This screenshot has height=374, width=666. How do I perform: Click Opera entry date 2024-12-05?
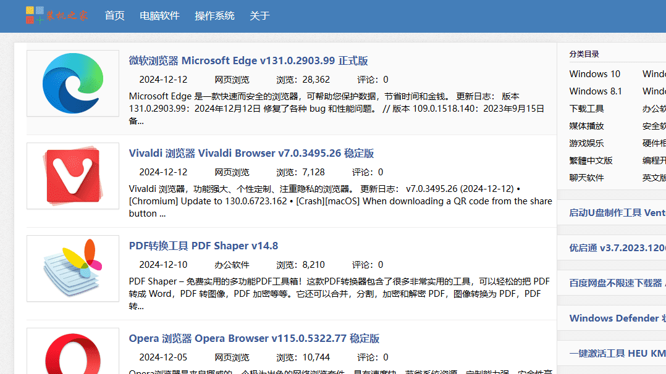coord(163,357)
